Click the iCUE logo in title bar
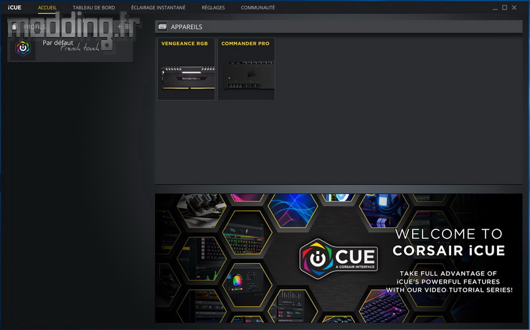Image resolution: width=530 pixels, height=330 pixels. (15, 7)
